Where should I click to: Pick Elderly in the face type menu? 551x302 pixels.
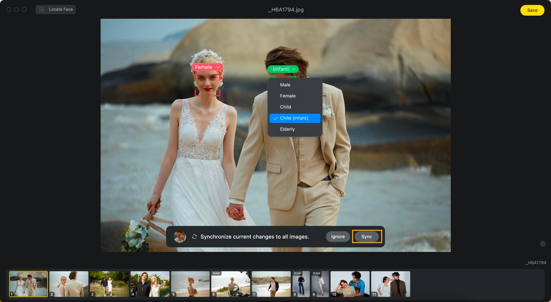(x=288, y=130)
